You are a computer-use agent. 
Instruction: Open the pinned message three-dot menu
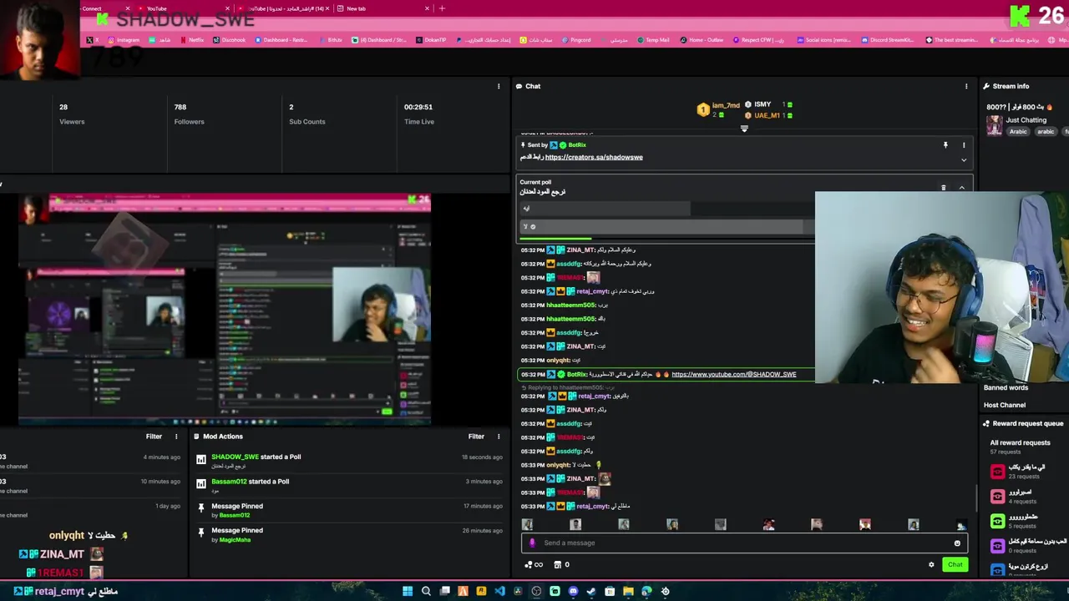pyautogui.click(x=963, y=145)
